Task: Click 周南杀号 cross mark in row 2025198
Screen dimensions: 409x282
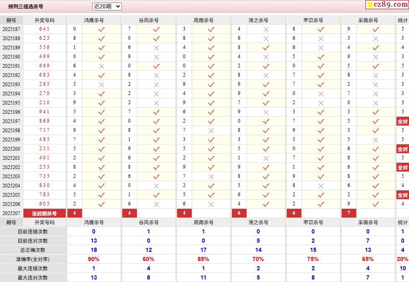Action: (x=211, y=131)
